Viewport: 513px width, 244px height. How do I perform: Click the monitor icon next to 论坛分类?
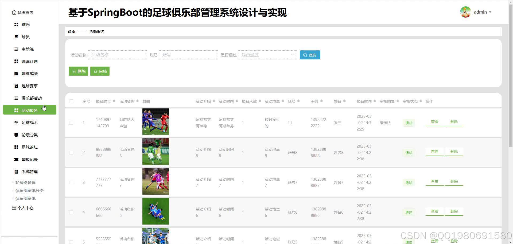(16, 135)
